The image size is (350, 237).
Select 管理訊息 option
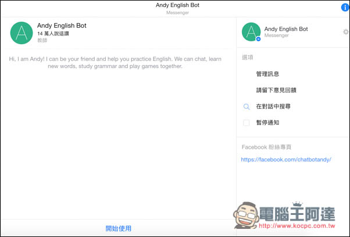coord(267,74)
